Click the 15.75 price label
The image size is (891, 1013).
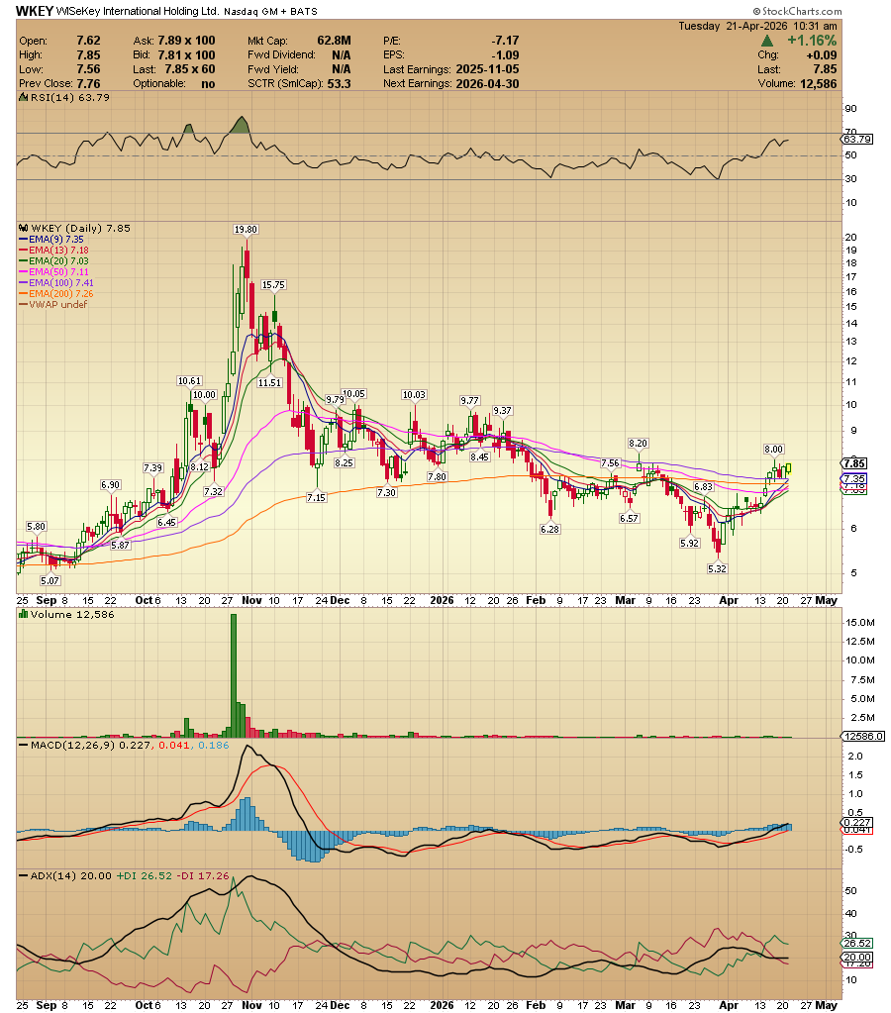pyautogui.click(x=273, y=285)
